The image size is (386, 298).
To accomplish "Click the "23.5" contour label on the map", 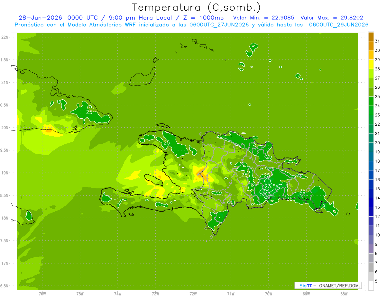I will [x=270, y=186].
